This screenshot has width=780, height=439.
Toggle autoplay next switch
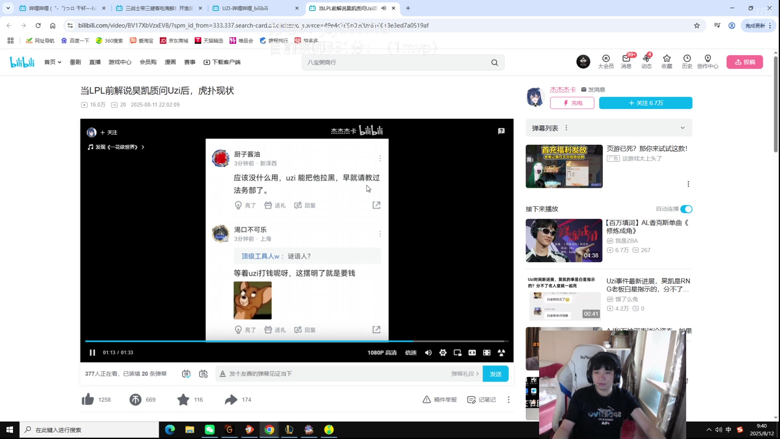pos(686,209)
